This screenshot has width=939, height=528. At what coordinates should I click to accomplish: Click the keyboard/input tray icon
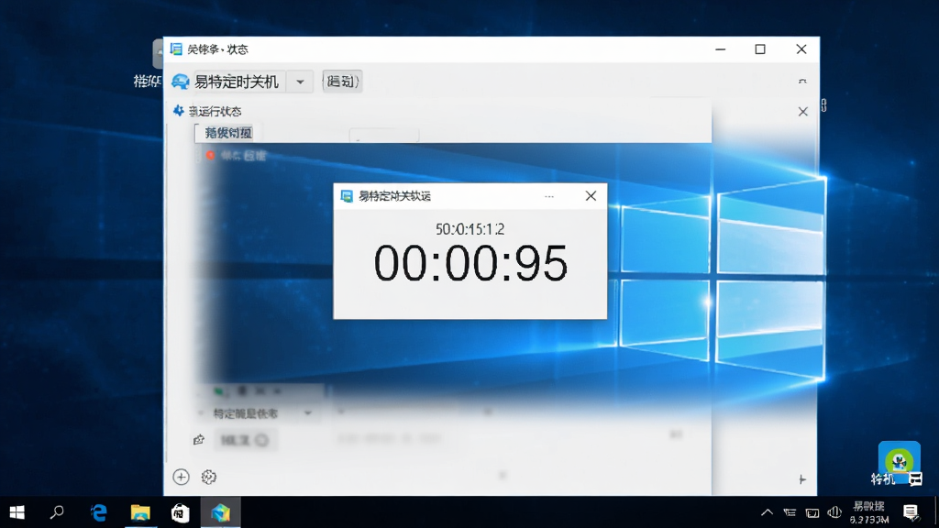pyautogui.click(x=812, y=512)
